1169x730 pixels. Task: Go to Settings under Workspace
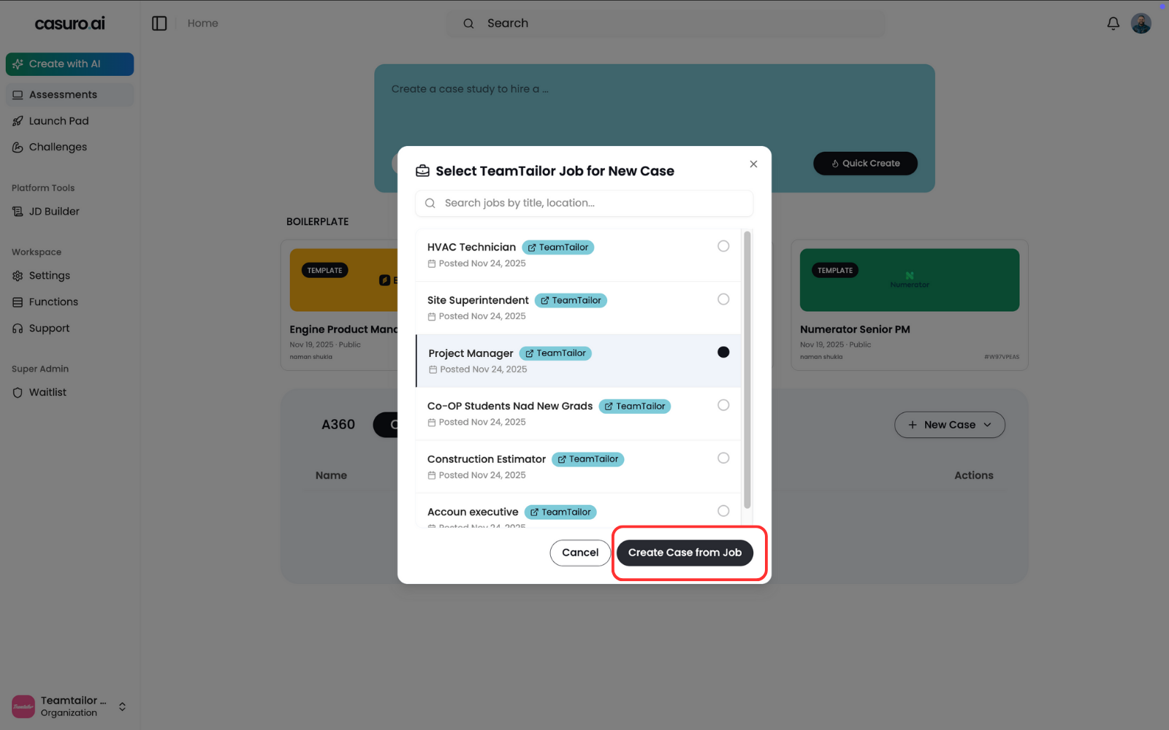pyautogui.click(x=49, y=275)
